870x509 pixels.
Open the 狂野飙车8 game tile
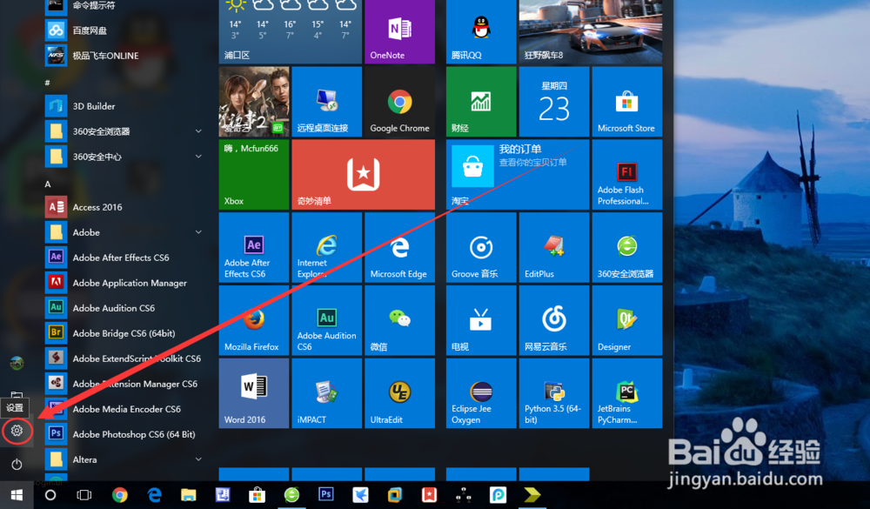tap(591, 31)
